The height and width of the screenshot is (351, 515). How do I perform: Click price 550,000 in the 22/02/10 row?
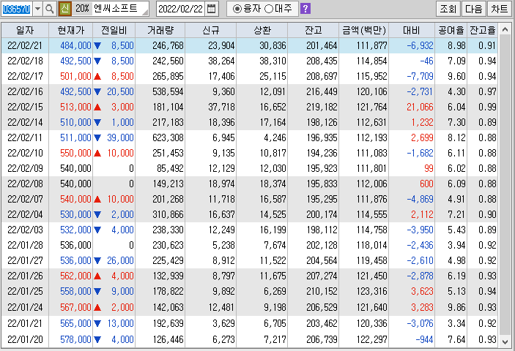(75, 153)
